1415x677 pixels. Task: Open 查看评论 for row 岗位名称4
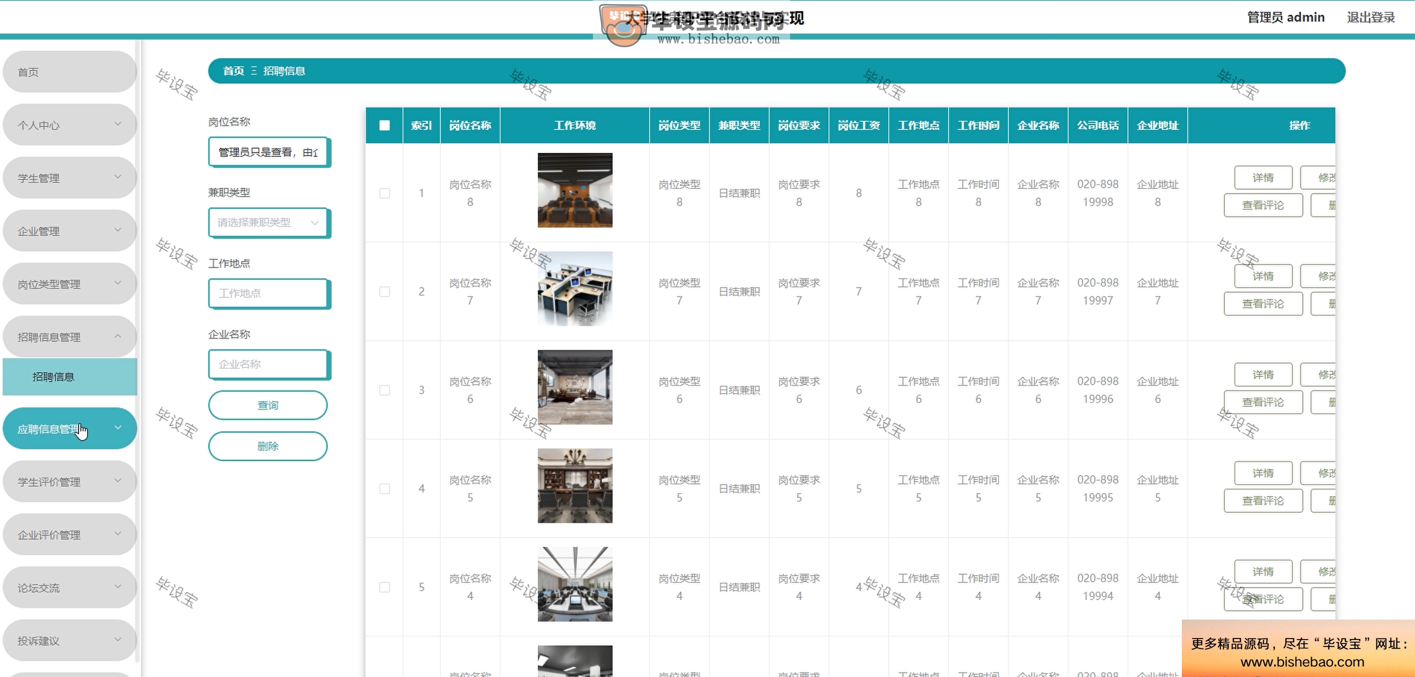(1263, 599)
